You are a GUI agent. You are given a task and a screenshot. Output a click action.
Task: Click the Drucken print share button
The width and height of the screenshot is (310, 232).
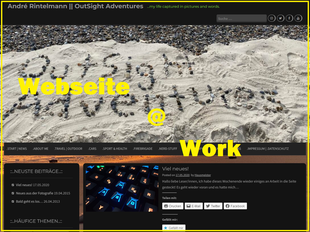point(173,206)
